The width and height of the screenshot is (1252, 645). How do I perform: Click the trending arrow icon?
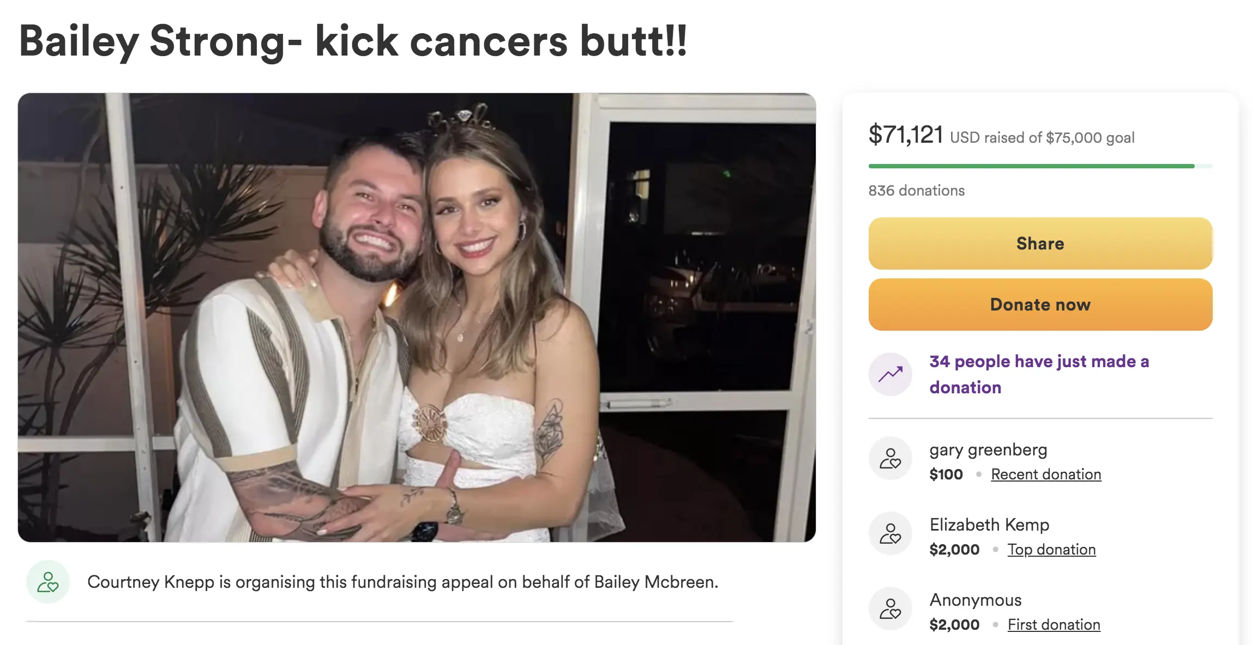[890, 374]
